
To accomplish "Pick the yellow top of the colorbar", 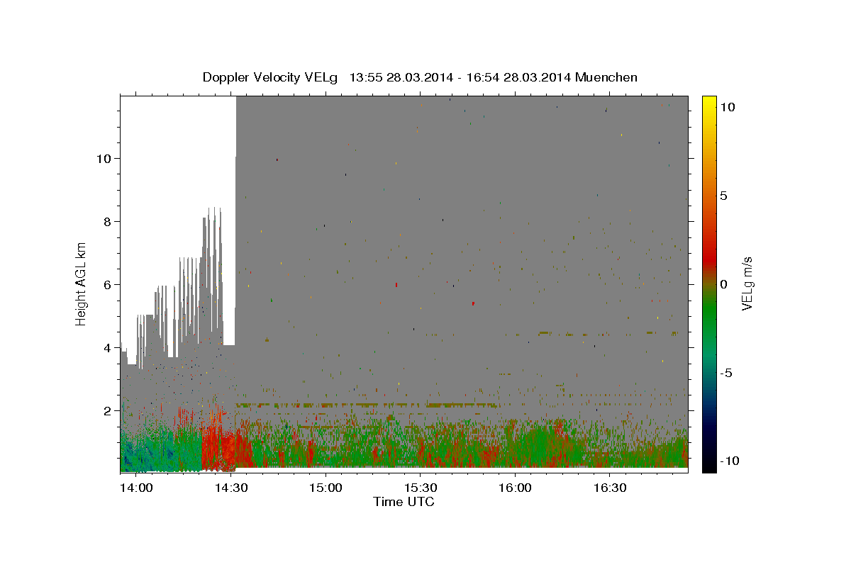I will (709, 103).
